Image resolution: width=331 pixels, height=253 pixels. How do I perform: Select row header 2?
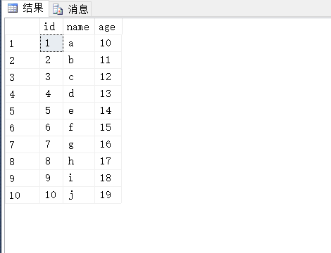23,60
